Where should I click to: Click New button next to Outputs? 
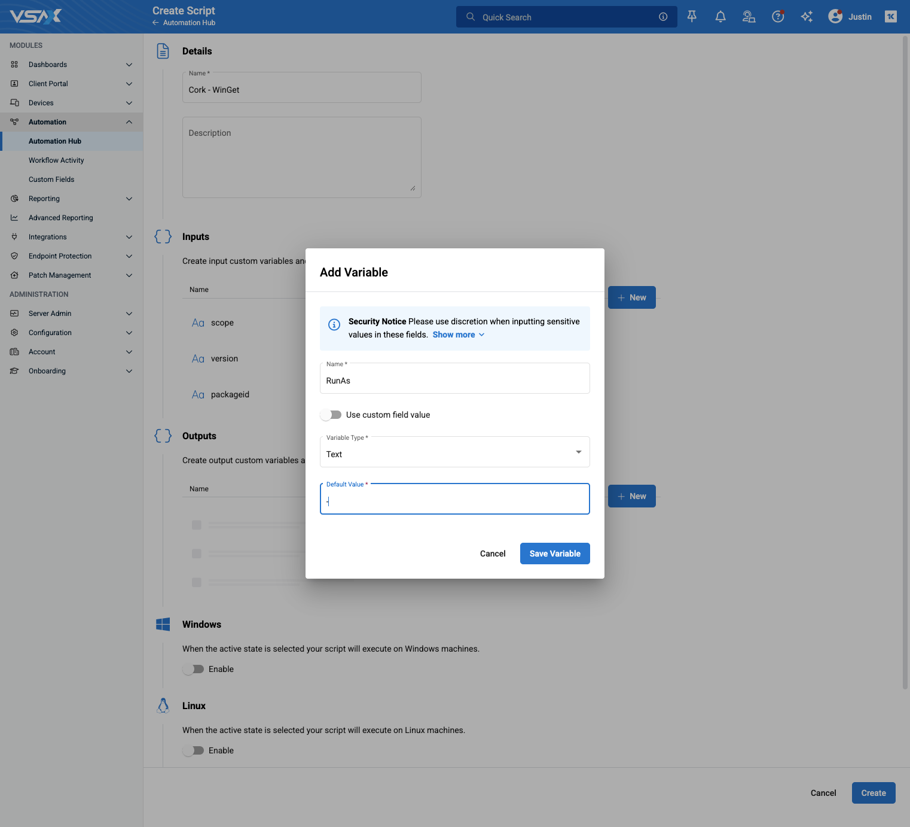632,496
